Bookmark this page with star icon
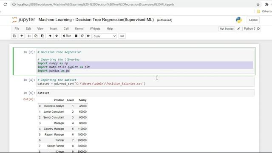 [258, 5]
